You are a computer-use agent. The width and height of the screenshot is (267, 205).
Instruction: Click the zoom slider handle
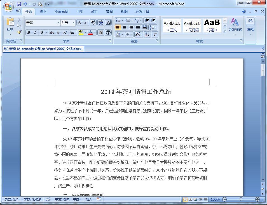[241, 199]
